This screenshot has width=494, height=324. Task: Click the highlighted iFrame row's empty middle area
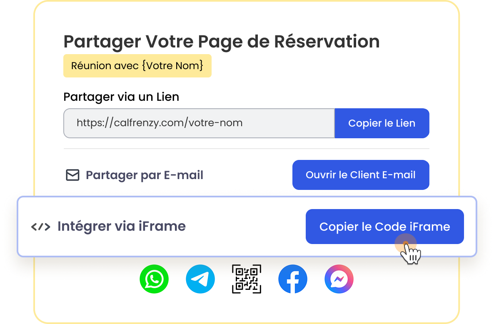(x=246, y=227)
